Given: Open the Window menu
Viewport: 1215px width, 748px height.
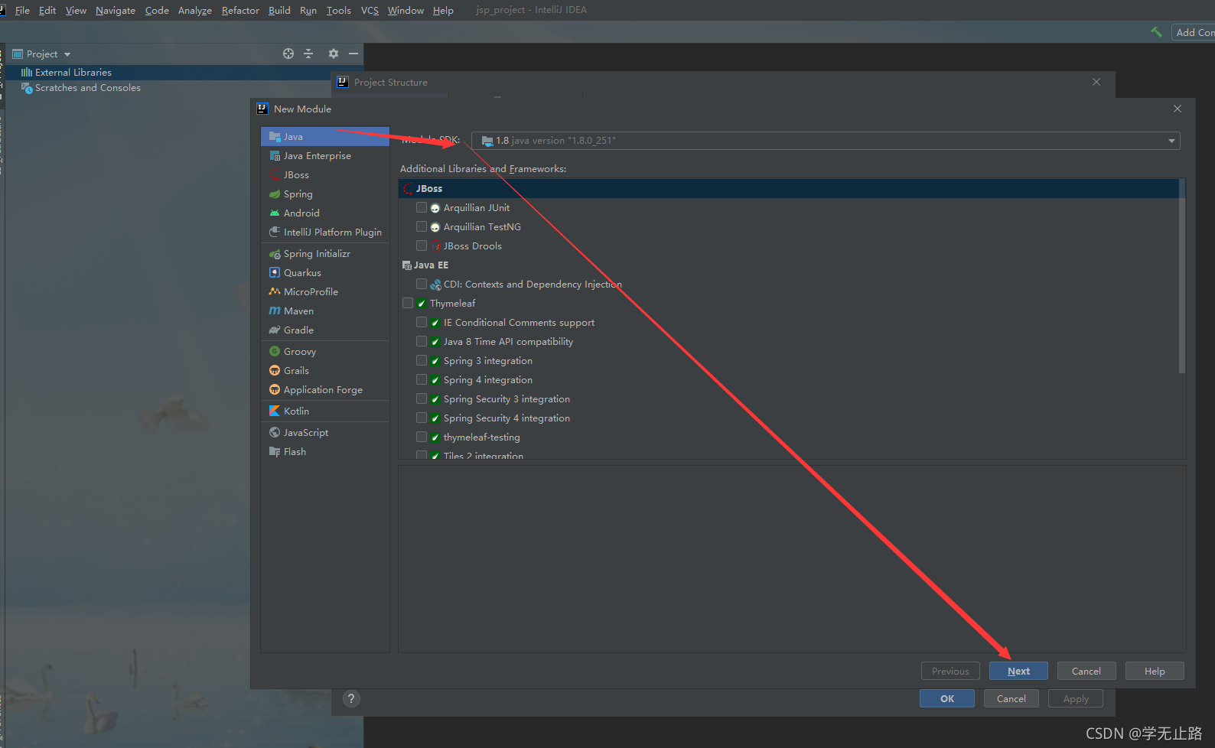Looking at the screenshot, I should point(406,10).
